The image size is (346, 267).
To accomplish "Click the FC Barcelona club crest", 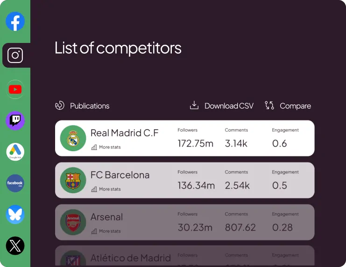I will (73, 180).
